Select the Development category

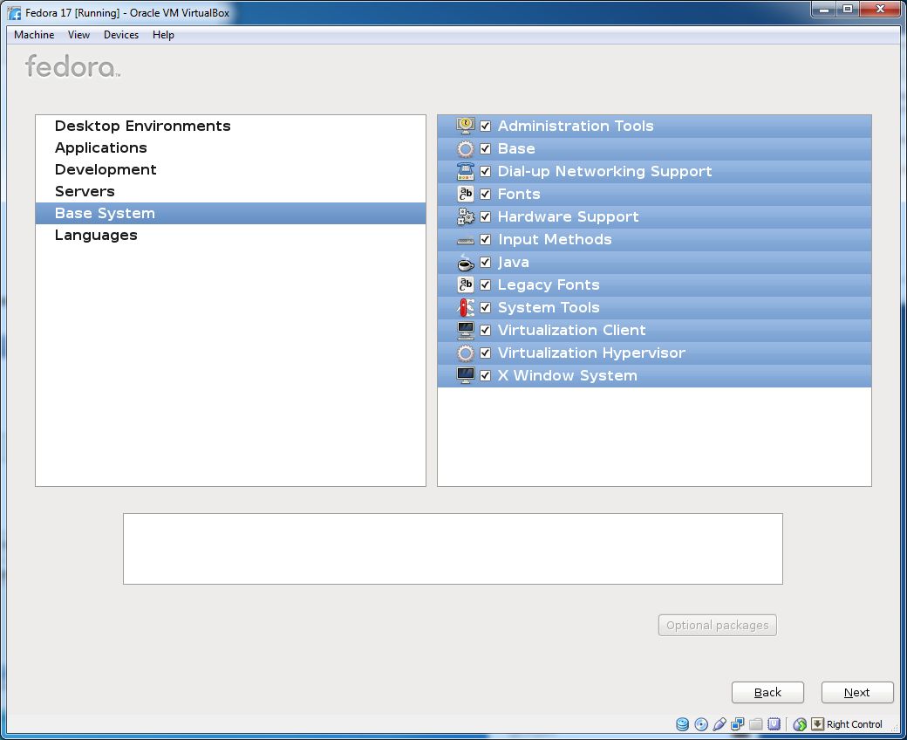click(x=230, y=169)
